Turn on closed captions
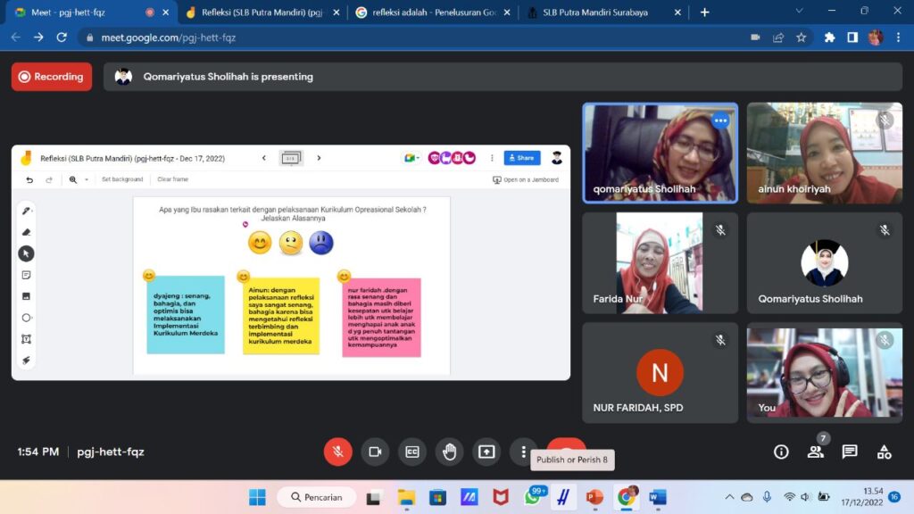The width and height of the screenshot is (914, 514). (x=411, y=452)
